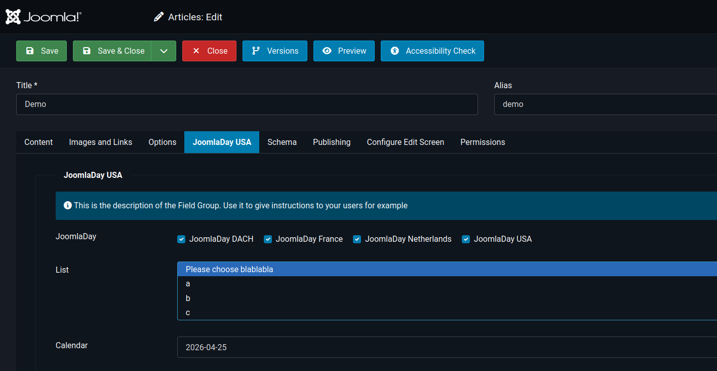Click the field group description text
This screenshot has width=717, height=371.
(241, 206)
